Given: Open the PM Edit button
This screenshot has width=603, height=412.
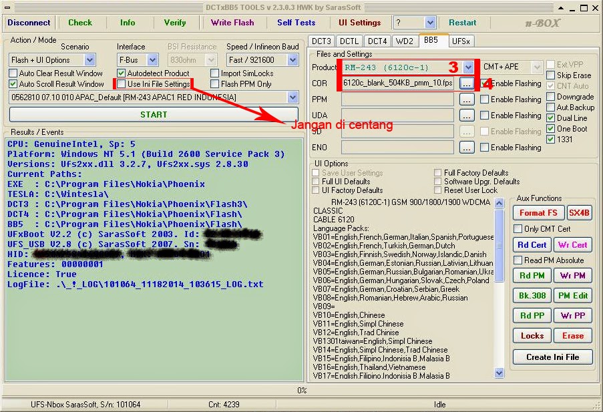Looking at the screenshot, I should tap(573, 295).
